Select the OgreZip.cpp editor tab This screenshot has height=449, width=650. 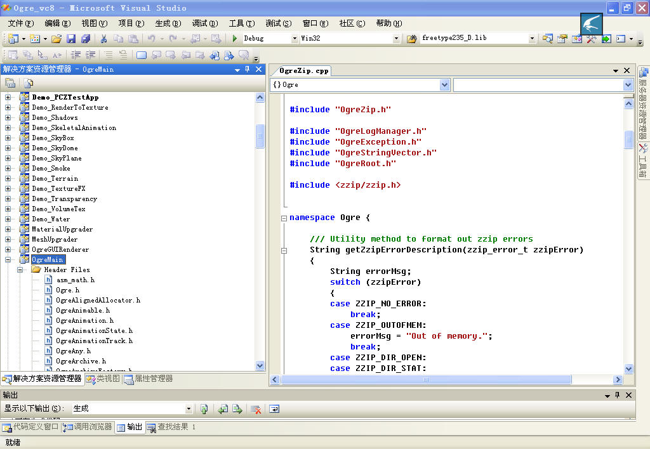[x=303, y=71]
